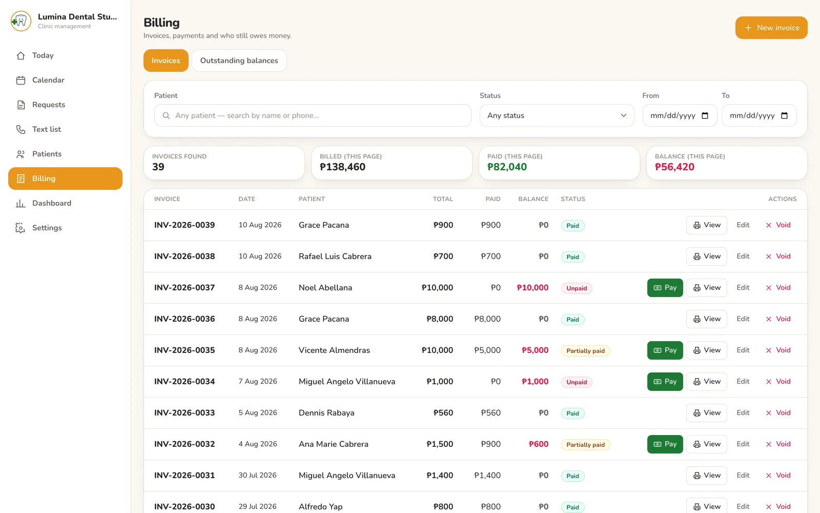Pay invoice INV-2026-0034
Screen dimensions: 820x513
(x=665, y=382)
